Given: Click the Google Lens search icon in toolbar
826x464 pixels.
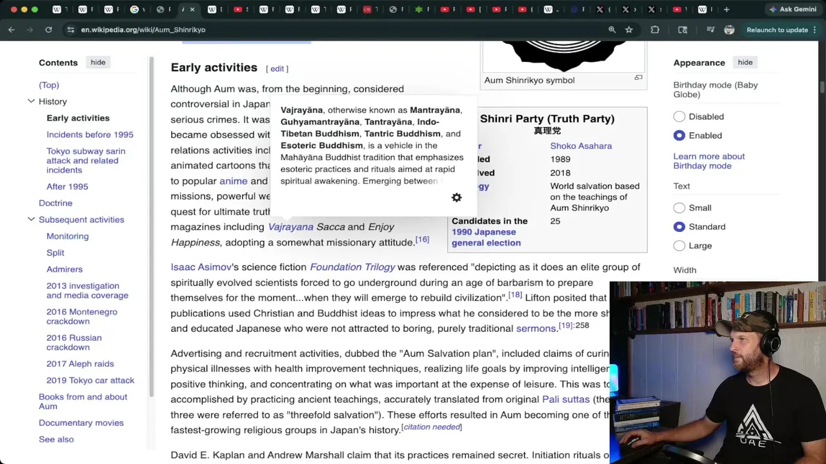Looking at the screenshot, I should [683, 30].
